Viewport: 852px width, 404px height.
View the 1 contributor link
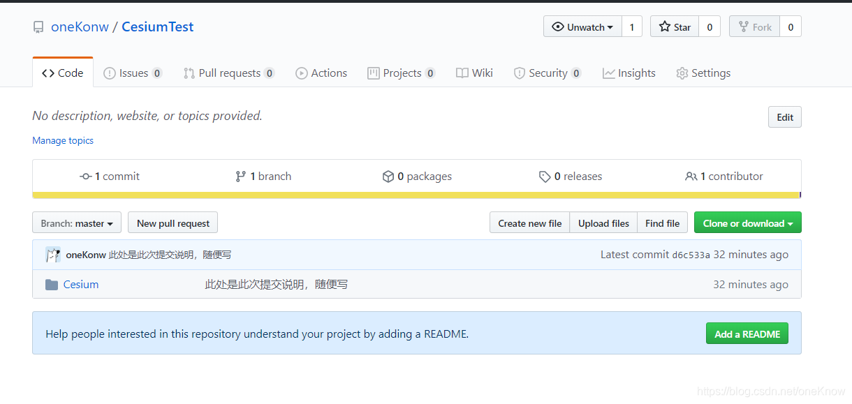[724, 177]
